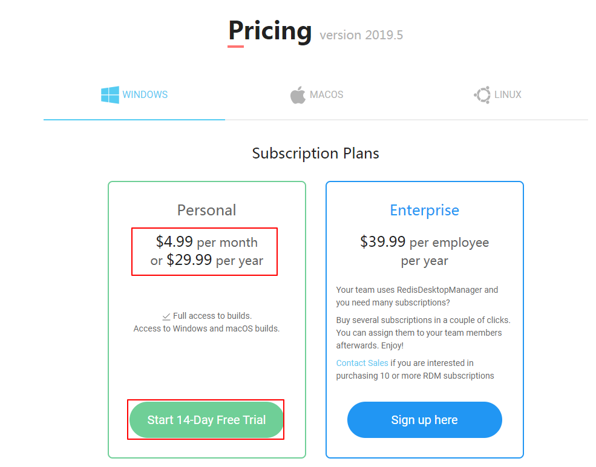
Task: Start the 14-Day Free Trial
Action: (206, 420)
